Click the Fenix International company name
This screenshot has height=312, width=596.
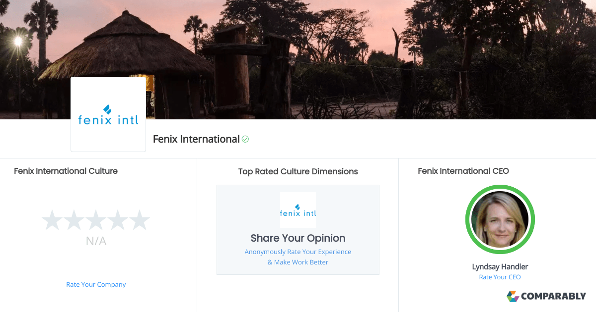[195, 139]
